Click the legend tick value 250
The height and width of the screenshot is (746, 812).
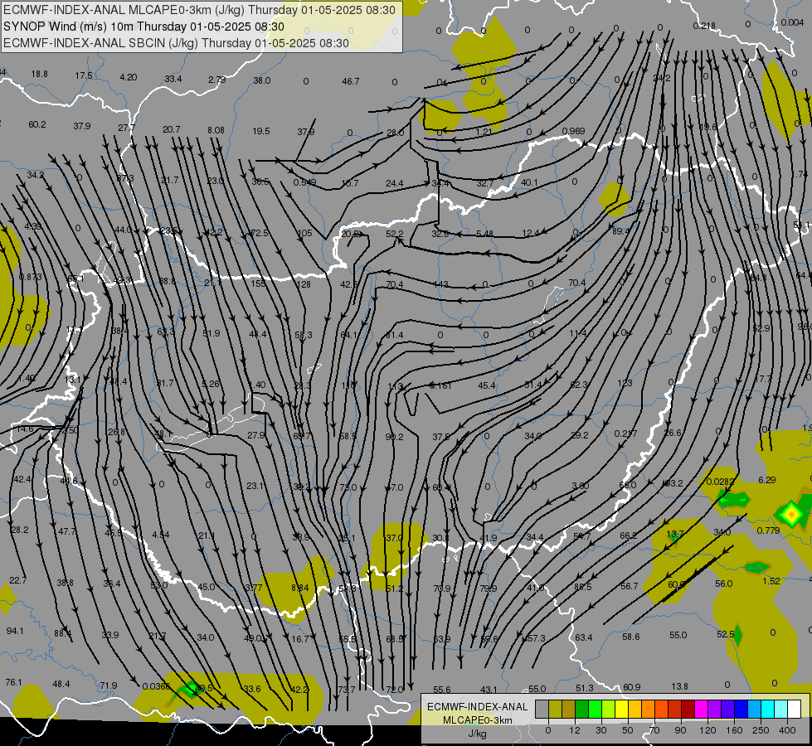point(761,730)
